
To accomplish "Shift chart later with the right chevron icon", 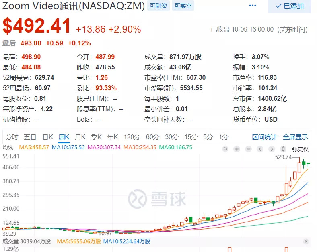I will 272,149.
